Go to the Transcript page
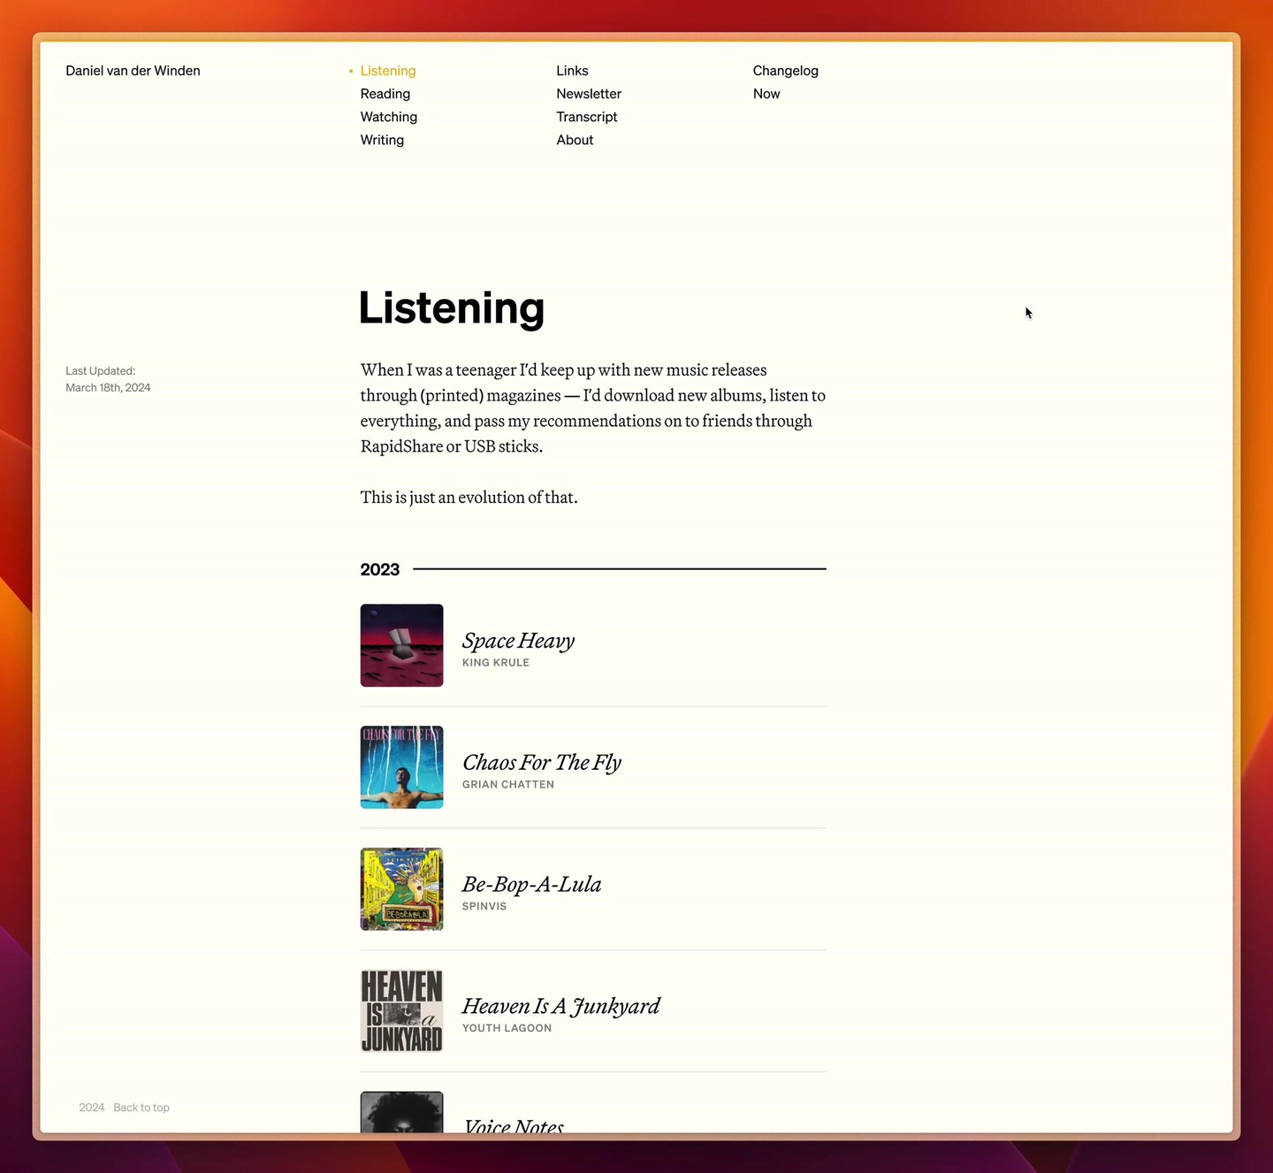This screenshot has height=1173, width=1273. click(x=587, y=117)
